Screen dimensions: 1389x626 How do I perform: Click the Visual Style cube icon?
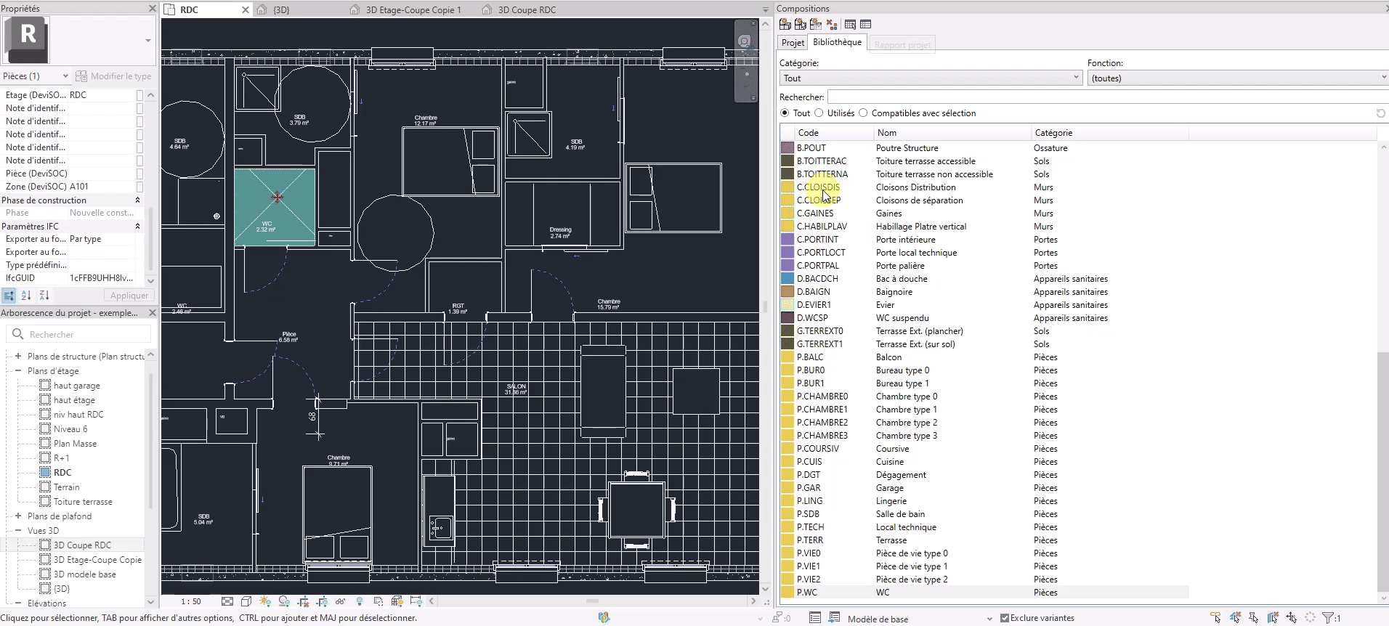point(246,601)
